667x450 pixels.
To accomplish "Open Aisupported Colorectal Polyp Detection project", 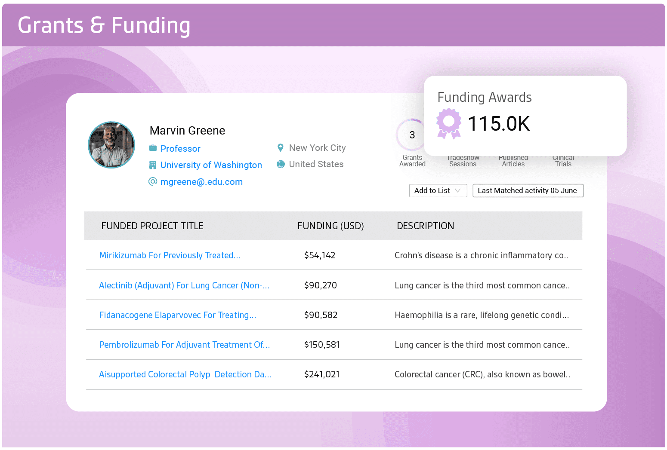I will [185, 374].
